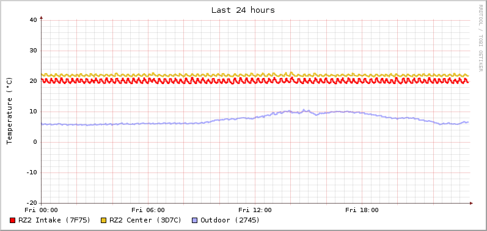487x231 pixels.
Task: Click the red RZ2 Intake legend swatch
Action: point(12,221)
